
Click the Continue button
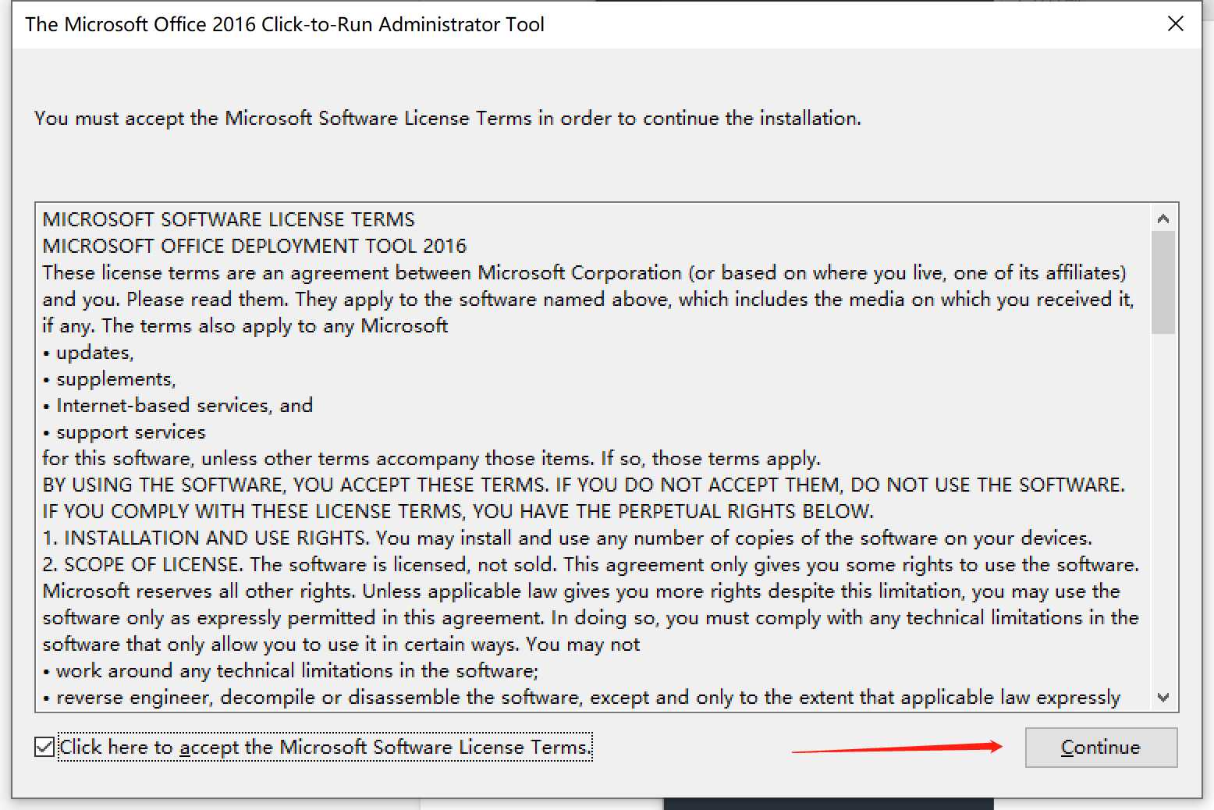coord(1101,748)
